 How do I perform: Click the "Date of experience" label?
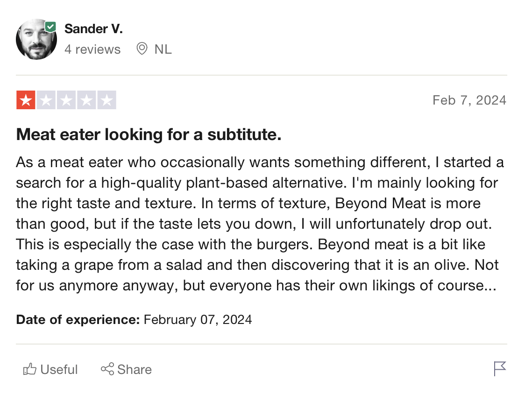click(78, 320)
